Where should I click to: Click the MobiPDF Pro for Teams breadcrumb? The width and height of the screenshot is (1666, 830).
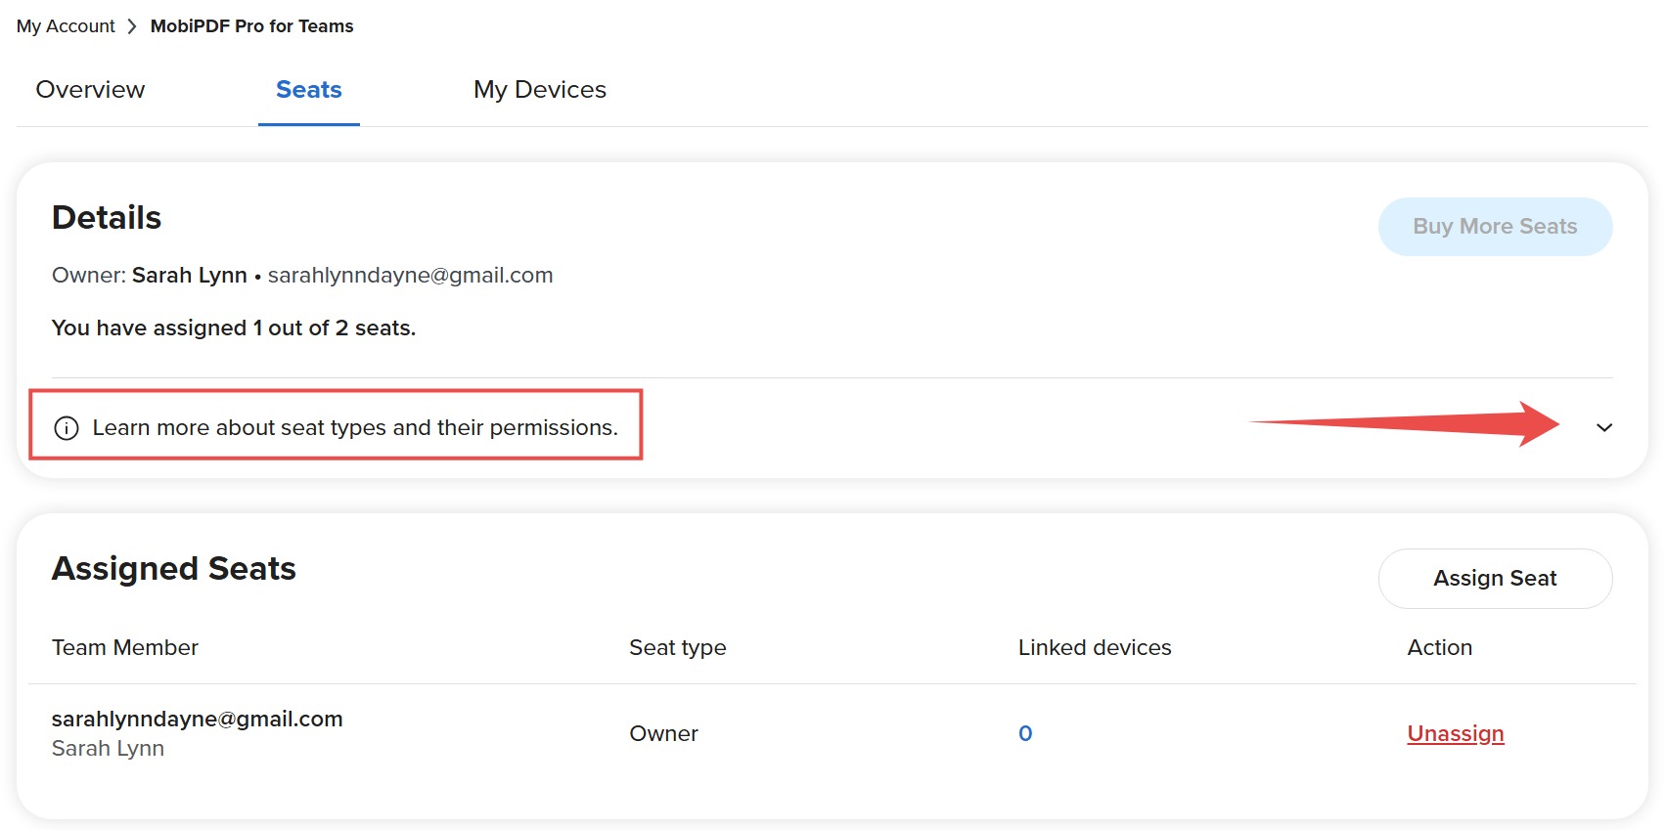251,26
